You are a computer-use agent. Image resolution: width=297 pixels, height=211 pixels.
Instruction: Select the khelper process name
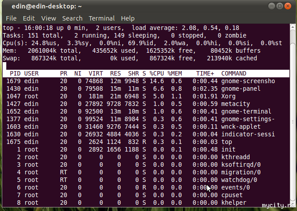[x=234, y=203]
